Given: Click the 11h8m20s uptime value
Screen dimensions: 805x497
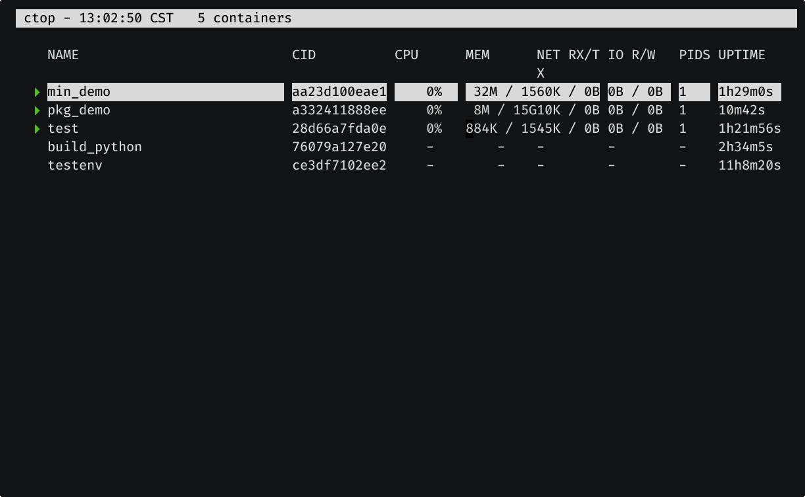Looking at the screenshot, I should coord(750,166).
